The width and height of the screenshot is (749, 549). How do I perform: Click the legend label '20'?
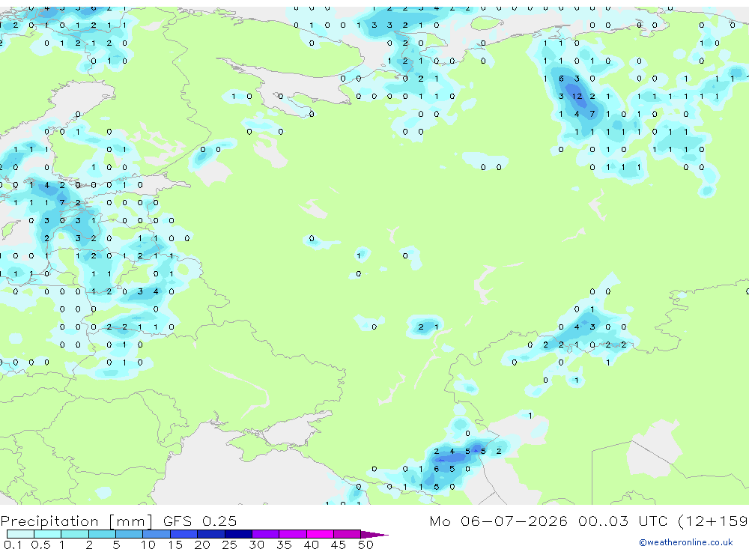coord(202,545)
